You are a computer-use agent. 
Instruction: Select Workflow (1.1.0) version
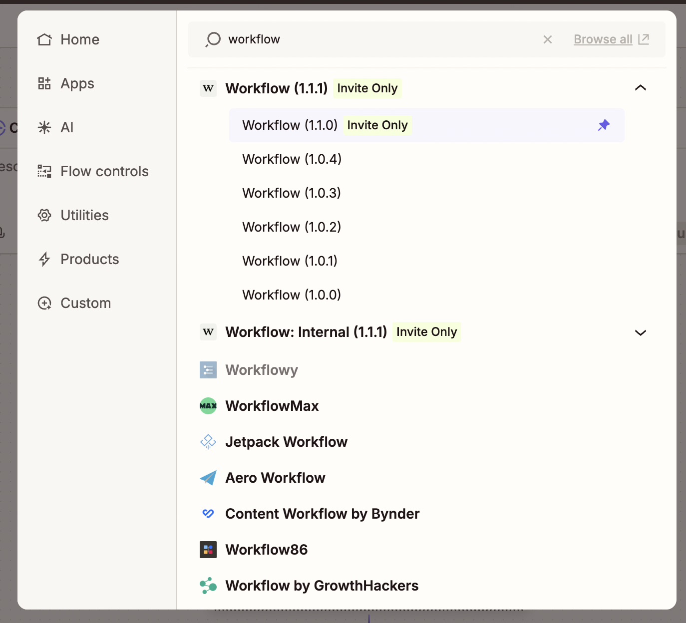426,125
